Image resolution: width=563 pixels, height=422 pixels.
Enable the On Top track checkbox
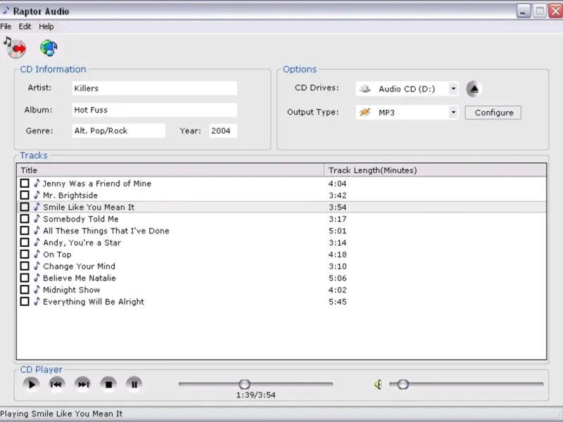click(25, 255)
